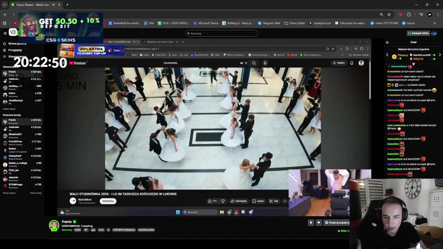Viewport: 443px width, 249px height.
Task: Open the Patiro channel in sidebar
Action: click(22, 94)
